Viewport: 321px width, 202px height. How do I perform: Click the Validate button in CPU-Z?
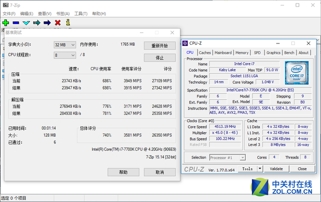[276, 169]
